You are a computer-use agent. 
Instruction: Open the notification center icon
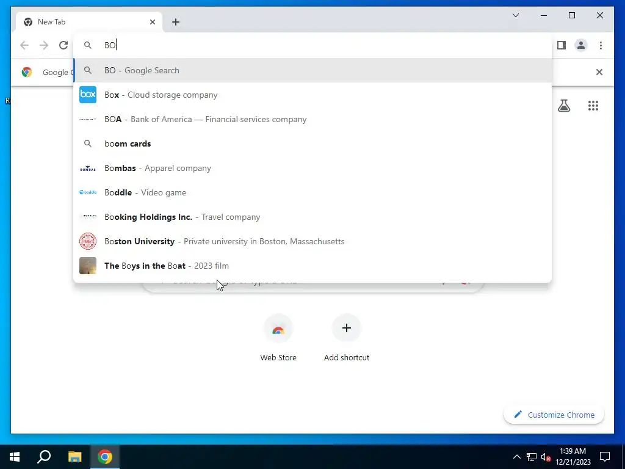coord(605,457)
